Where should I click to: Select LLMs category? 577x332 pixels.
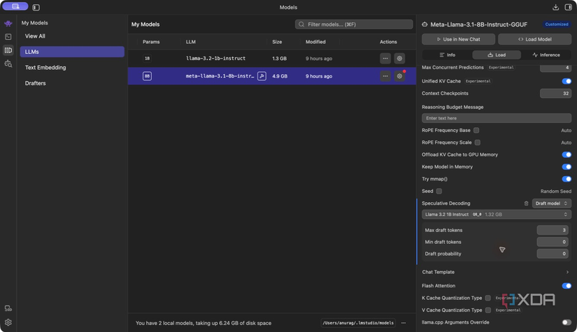coord(72,52)
